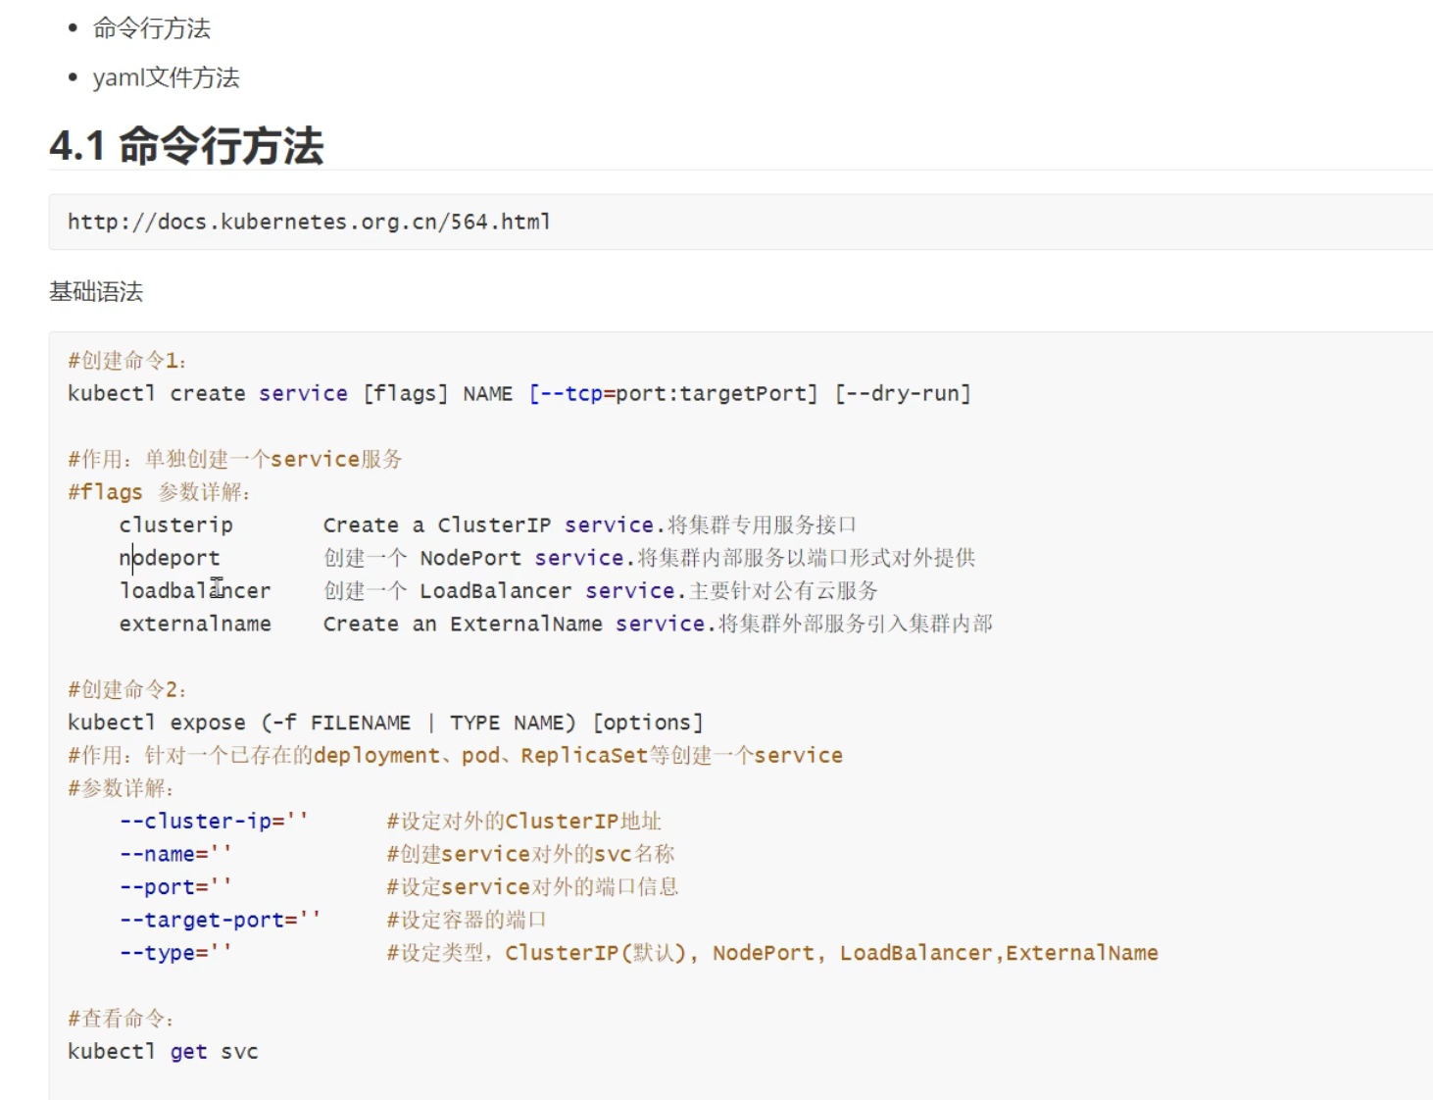The width and height of the screenshot is (1433, 1100).
Task: Click the '--cluster-ip=' option
Action: [214, 822]
